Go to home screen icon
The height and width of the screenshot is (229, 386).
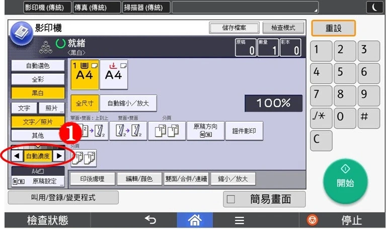click(195, 220)
